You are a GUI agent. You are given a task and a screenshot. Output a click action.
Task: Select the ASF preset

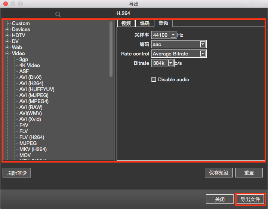24,72
